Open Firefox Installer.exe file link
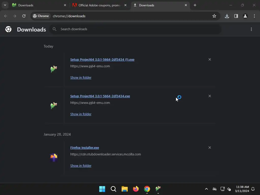Image resolution: width=260 pixels, height=195 pixels. tap(85, 148)
